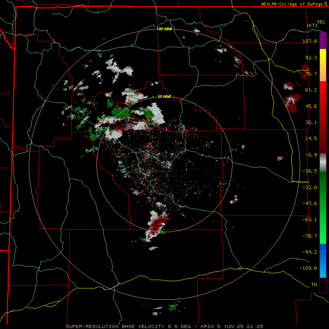Click the KRIW station identifier in caption
This screenshot has width=329, height=329.
click(x=207, y=326)
